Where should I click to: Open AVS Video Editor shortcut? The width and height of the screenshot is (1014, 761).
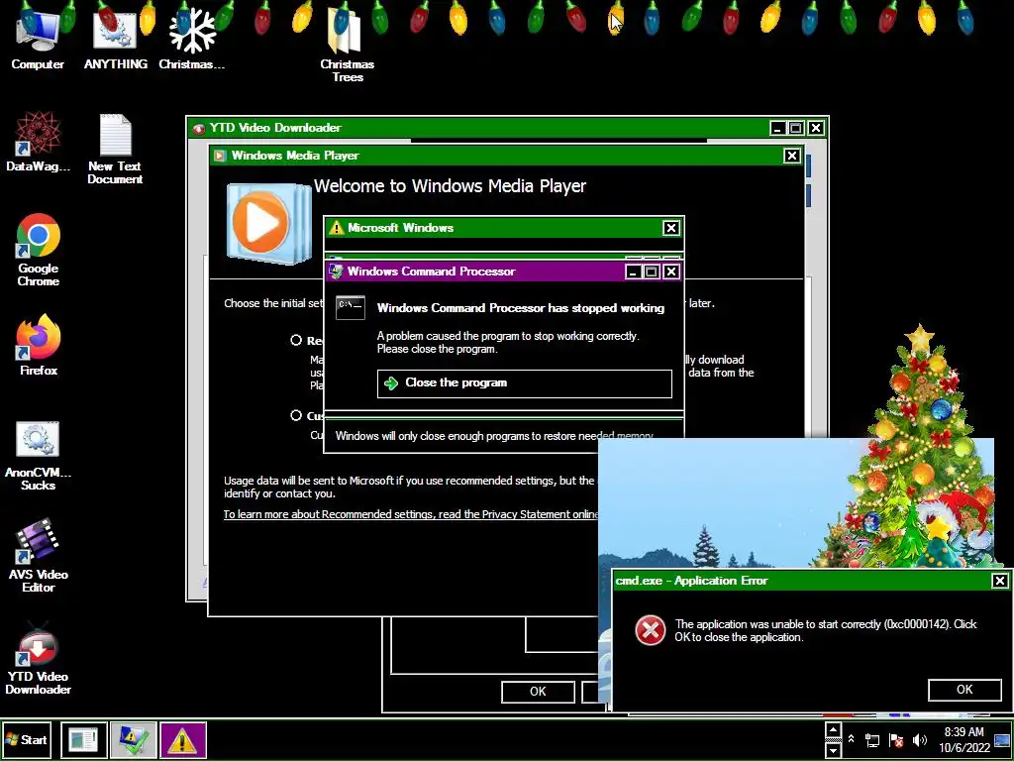click(x=39, y=555)
